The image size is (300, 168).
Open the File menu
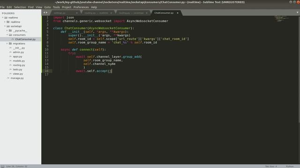tap(2, 7)
